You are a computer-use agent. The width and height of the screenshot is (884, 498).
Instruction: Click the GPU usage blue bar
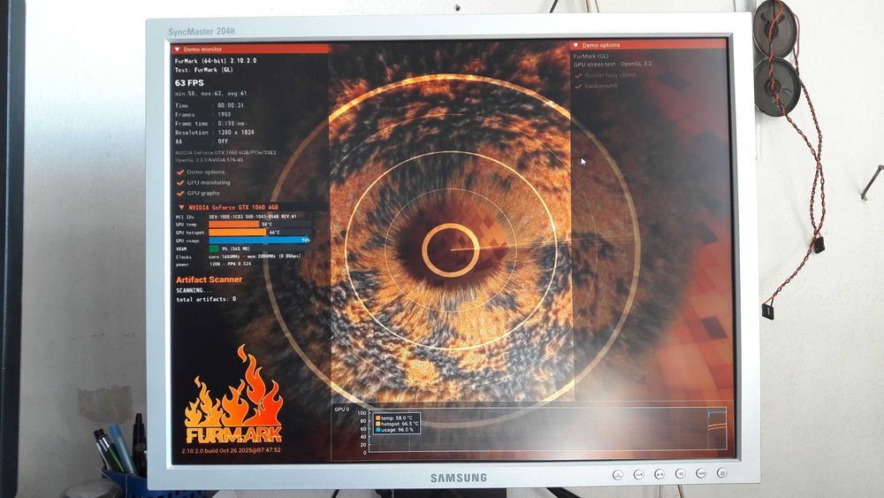[259, 241]
